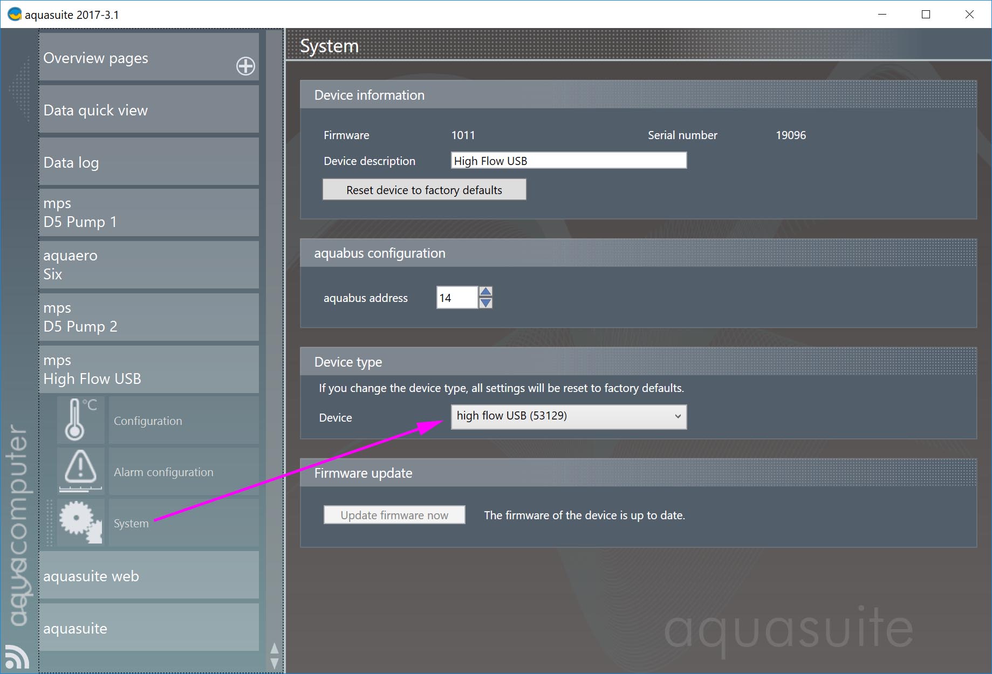Expand the aquaero Six device entry
This screenshot has height=674, width=992.
(x=148, y=265)
